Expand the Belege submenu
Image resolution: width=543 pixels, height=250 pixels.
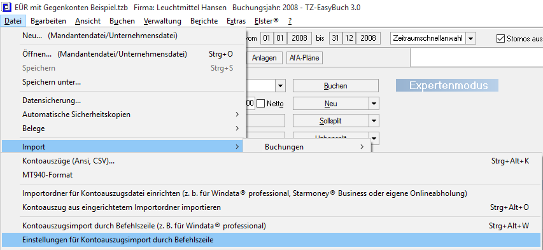click(x=123, y=128)
